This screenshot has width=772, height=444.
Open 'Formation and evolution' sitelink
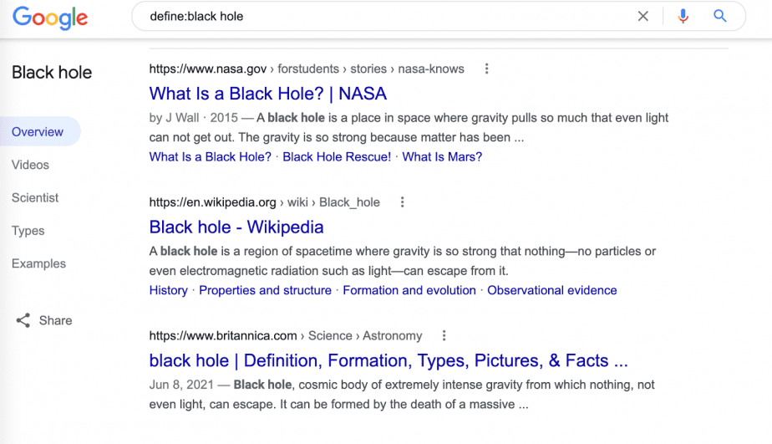point(409,290)
